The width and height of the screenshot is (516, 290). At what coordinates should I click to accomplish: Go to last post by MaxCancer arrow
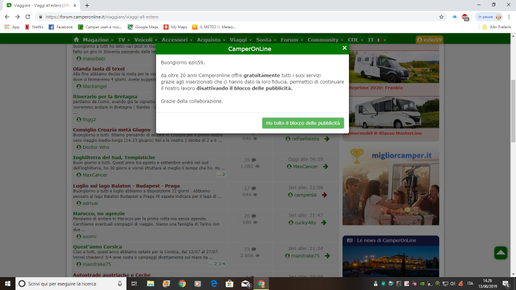pos(326,166)
